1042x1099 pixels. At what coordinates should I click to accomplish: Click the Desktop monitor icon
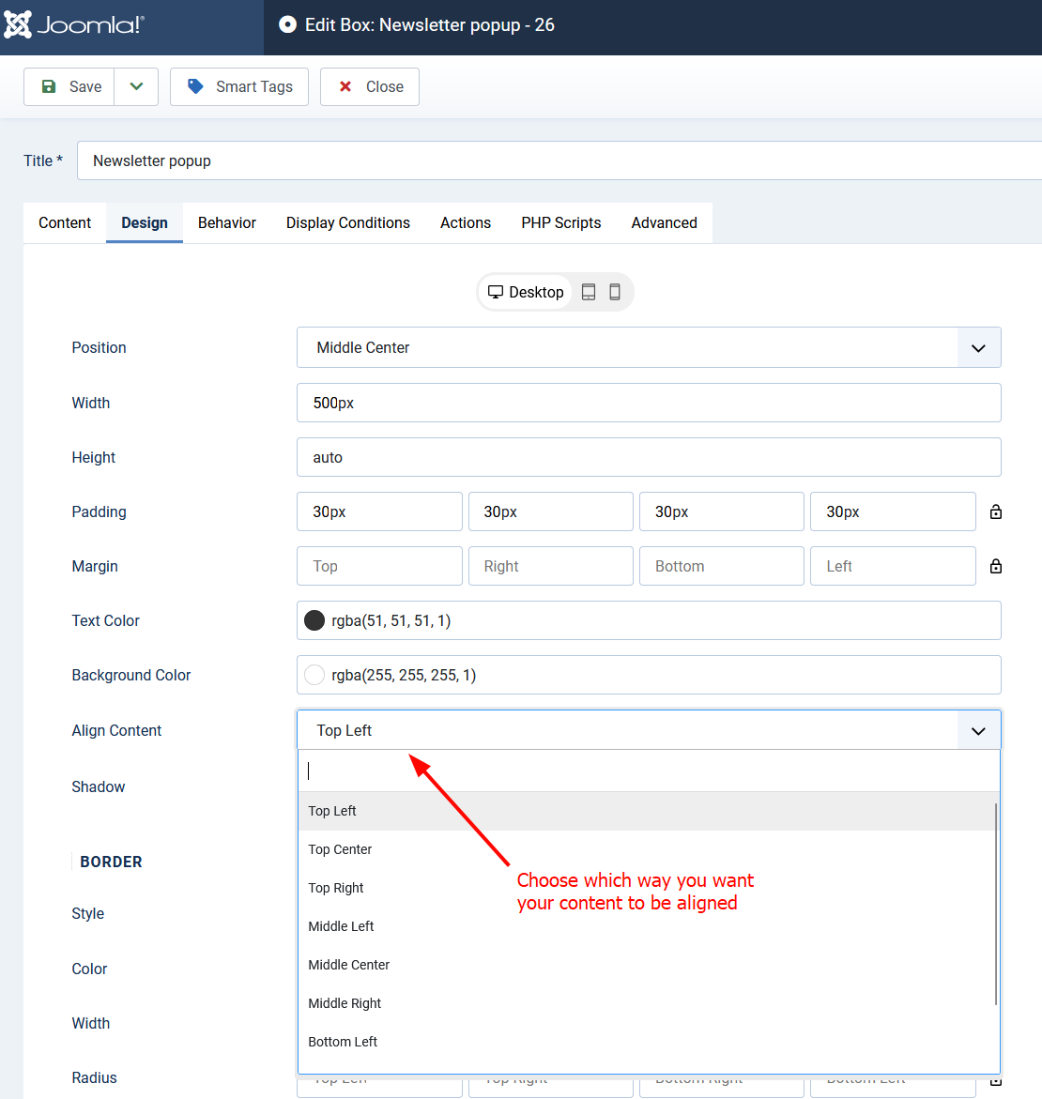496,292
